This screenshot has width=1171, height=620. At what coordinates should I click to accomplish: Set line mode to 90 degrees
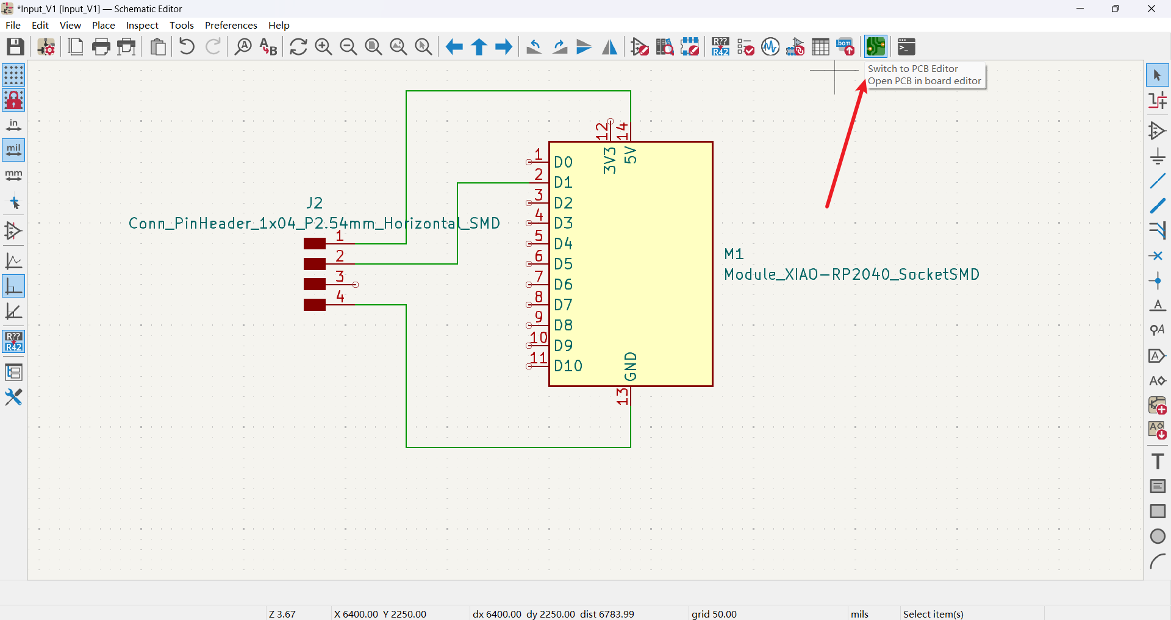click(x=13, y=286)
